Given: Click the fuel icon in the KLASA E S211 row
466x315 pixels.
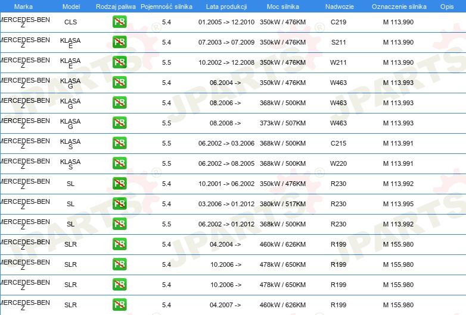Looking at the screenshot, I should [x=119, y=42].
